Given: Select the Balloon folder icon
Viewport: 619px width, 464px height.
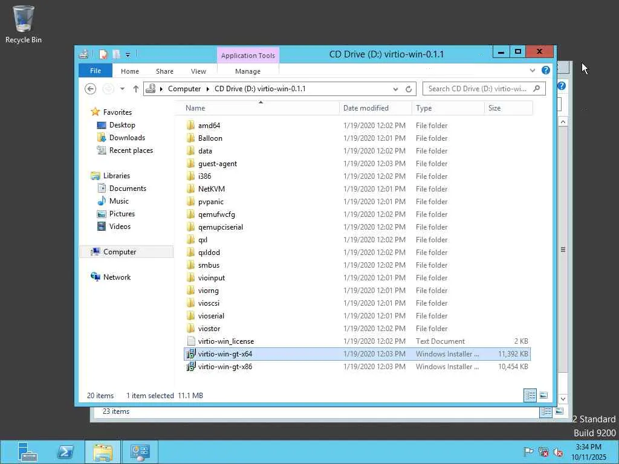Looking at the screenshot, I should 190,138.
